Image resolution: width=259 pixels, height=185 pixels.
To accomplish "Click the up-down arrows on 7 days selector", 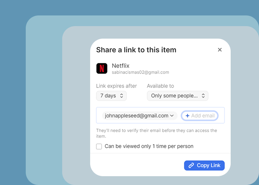I will coord(121,96).
